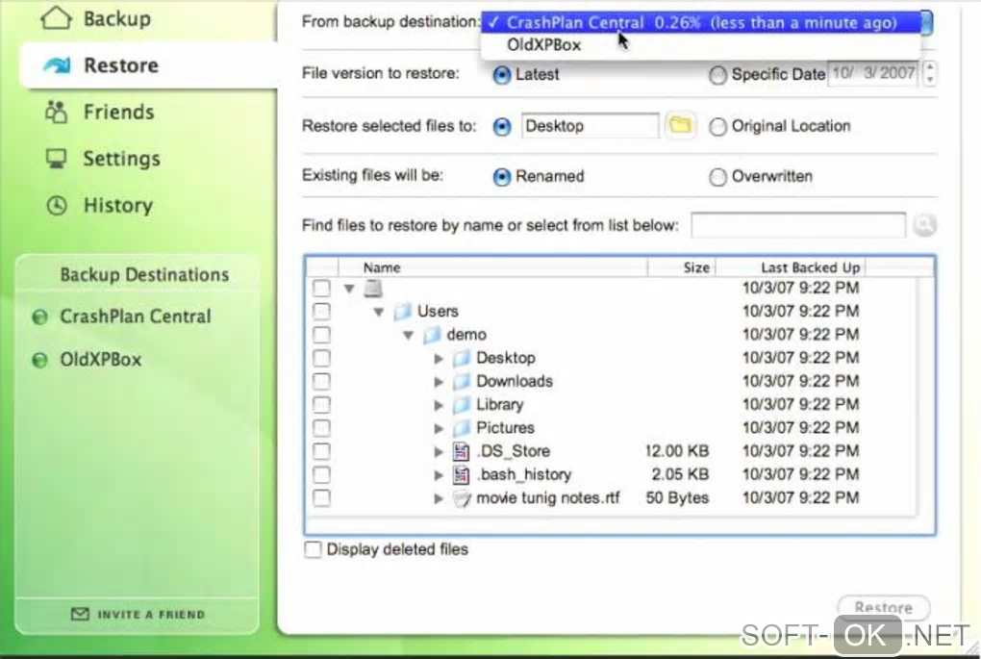
Task: Click the Restore button
Action: point(884,607)
